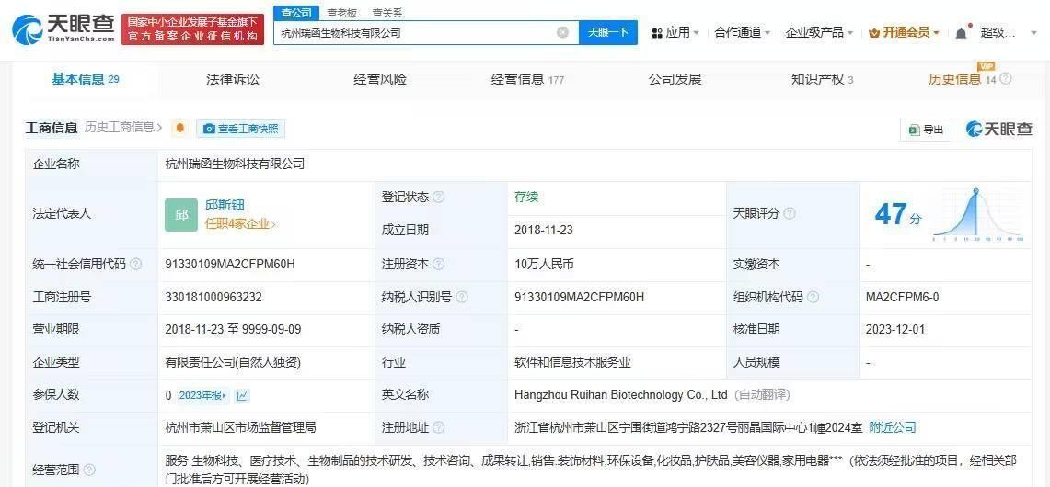Click the help icon next to 登记状态
Screen dimensions: 1050x487
pos(439,198)
